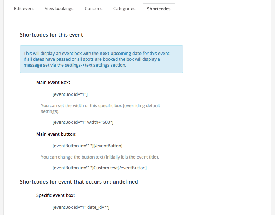This screenshot has height=215, width=275.
Task: Click the eventButton Custom text shortcode
Action: (99, 168)
